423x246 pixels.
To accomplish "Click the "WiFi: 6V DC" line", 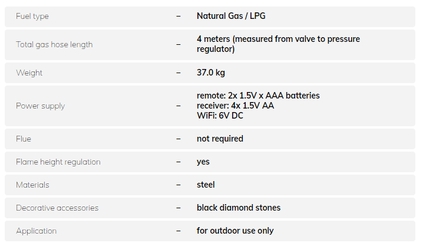I will pyautogui.click(x=220, y=116).
